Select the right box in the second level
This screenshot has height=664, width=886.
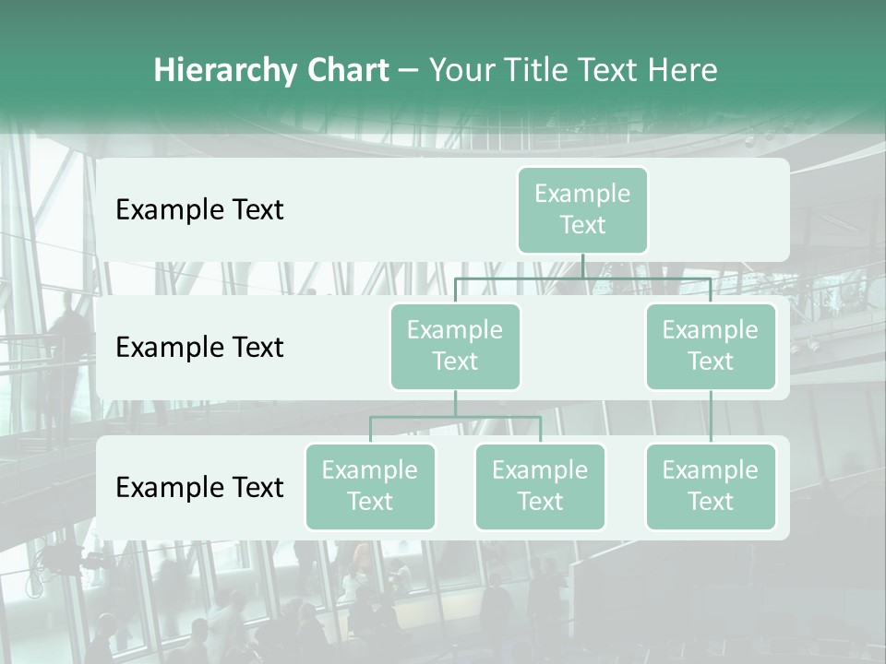pos(710,346)
